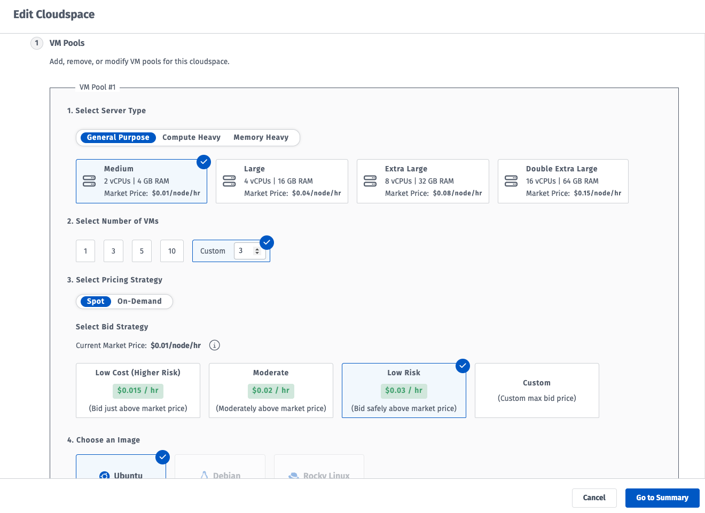Screen dimensions: 705x513
Task: Click the Ubuntu logo icon
Action: pyautogui.click(x=105, y=475)
